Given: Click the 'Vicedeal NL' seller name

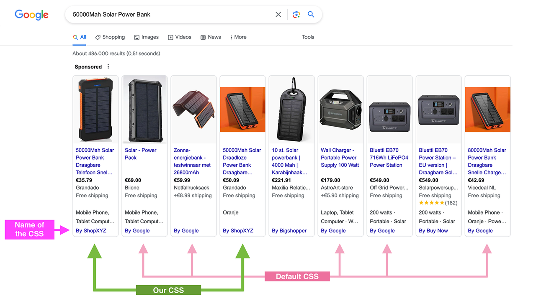Looking at the screenshot, I should coord(482,188).
